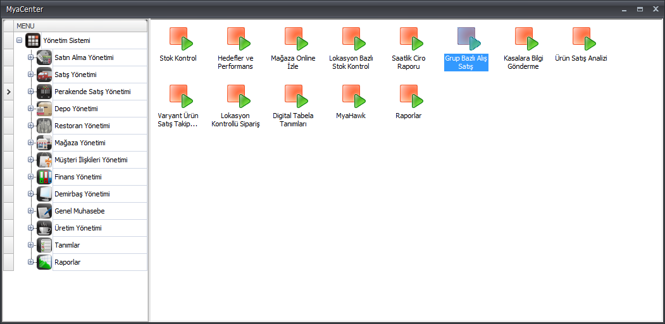The width and height of the screenshot is (665, 324).
Task: Click the Demirbaş Yönetimi monitor icon
Action: pyautogui.click(x=44, y=194)
